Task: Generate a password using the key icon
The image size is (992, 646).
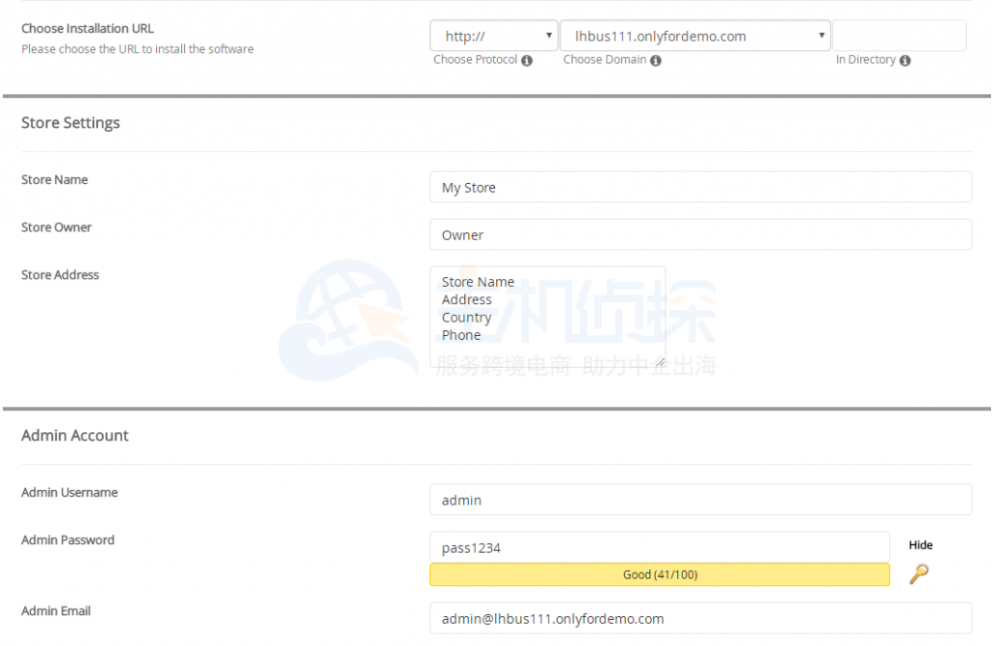Action: 919,574
